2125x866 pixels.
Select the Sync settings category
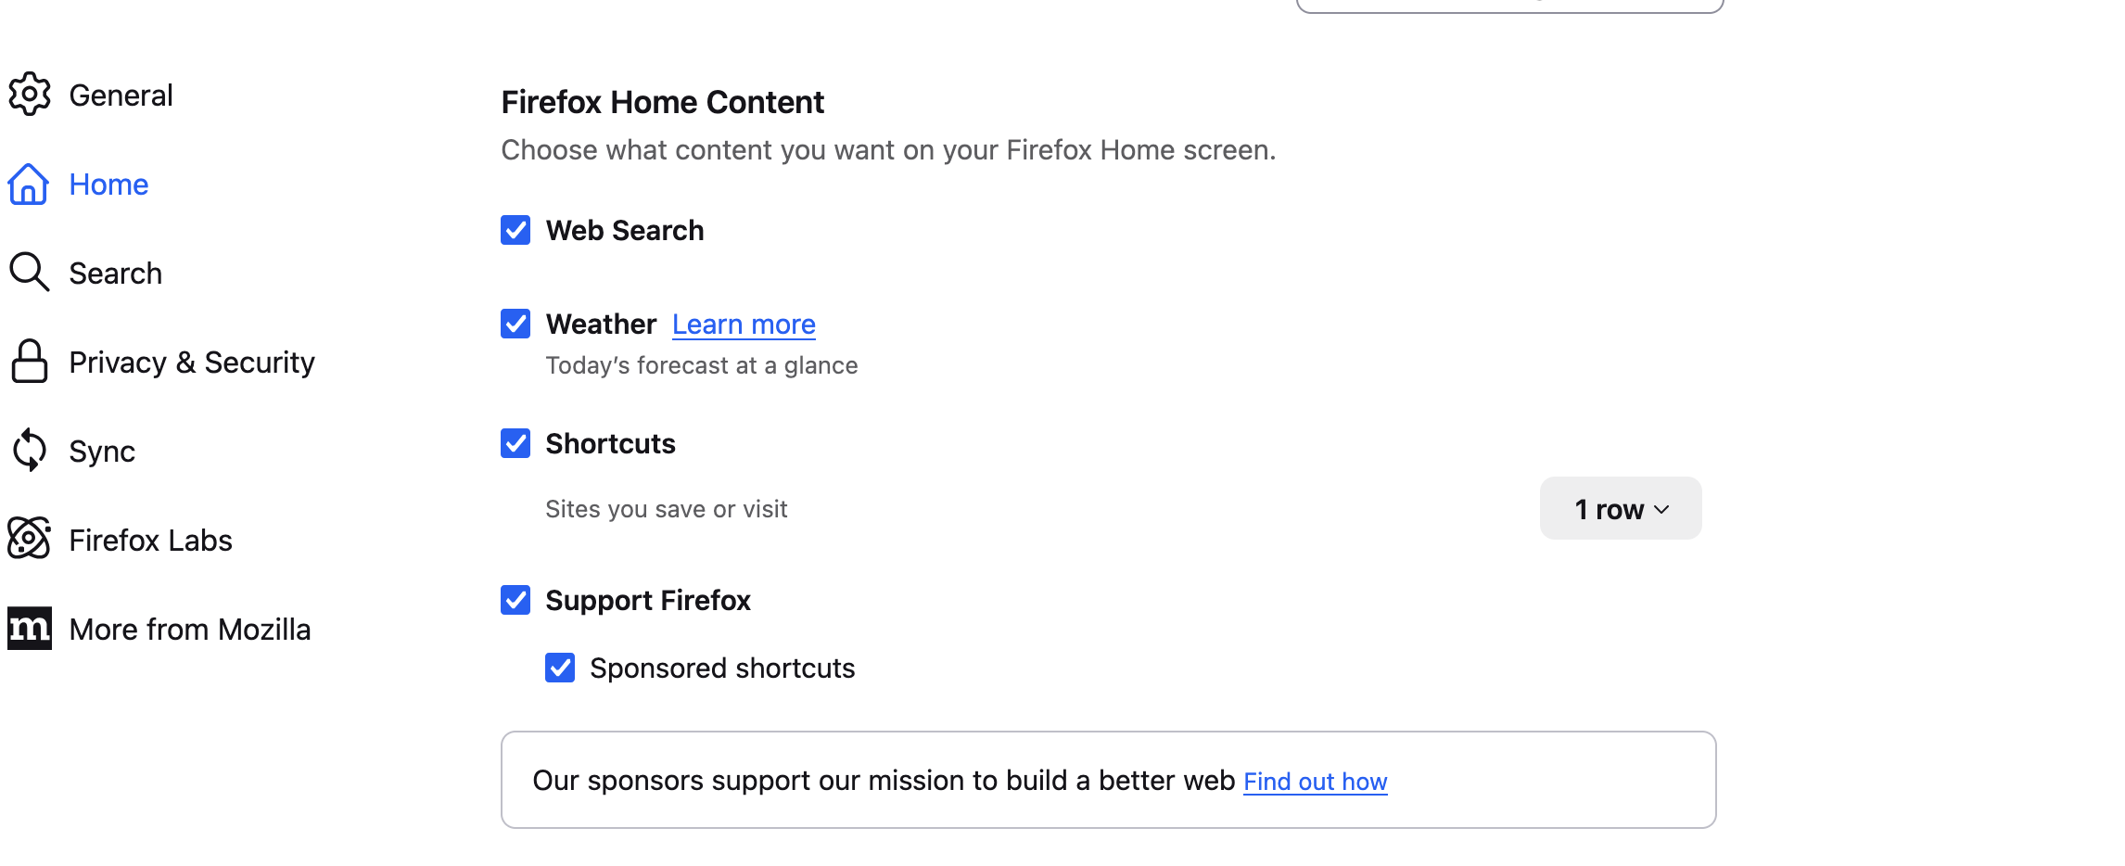point(102,452)
